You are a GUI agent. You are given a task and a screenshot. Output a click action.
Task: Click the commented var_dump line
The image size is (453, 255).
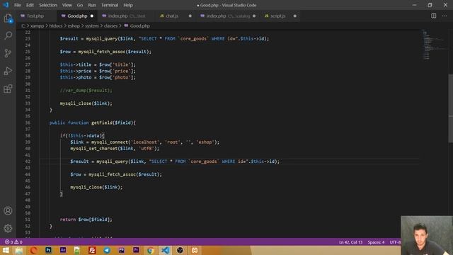pyautogui.click(x=86, y=90)
